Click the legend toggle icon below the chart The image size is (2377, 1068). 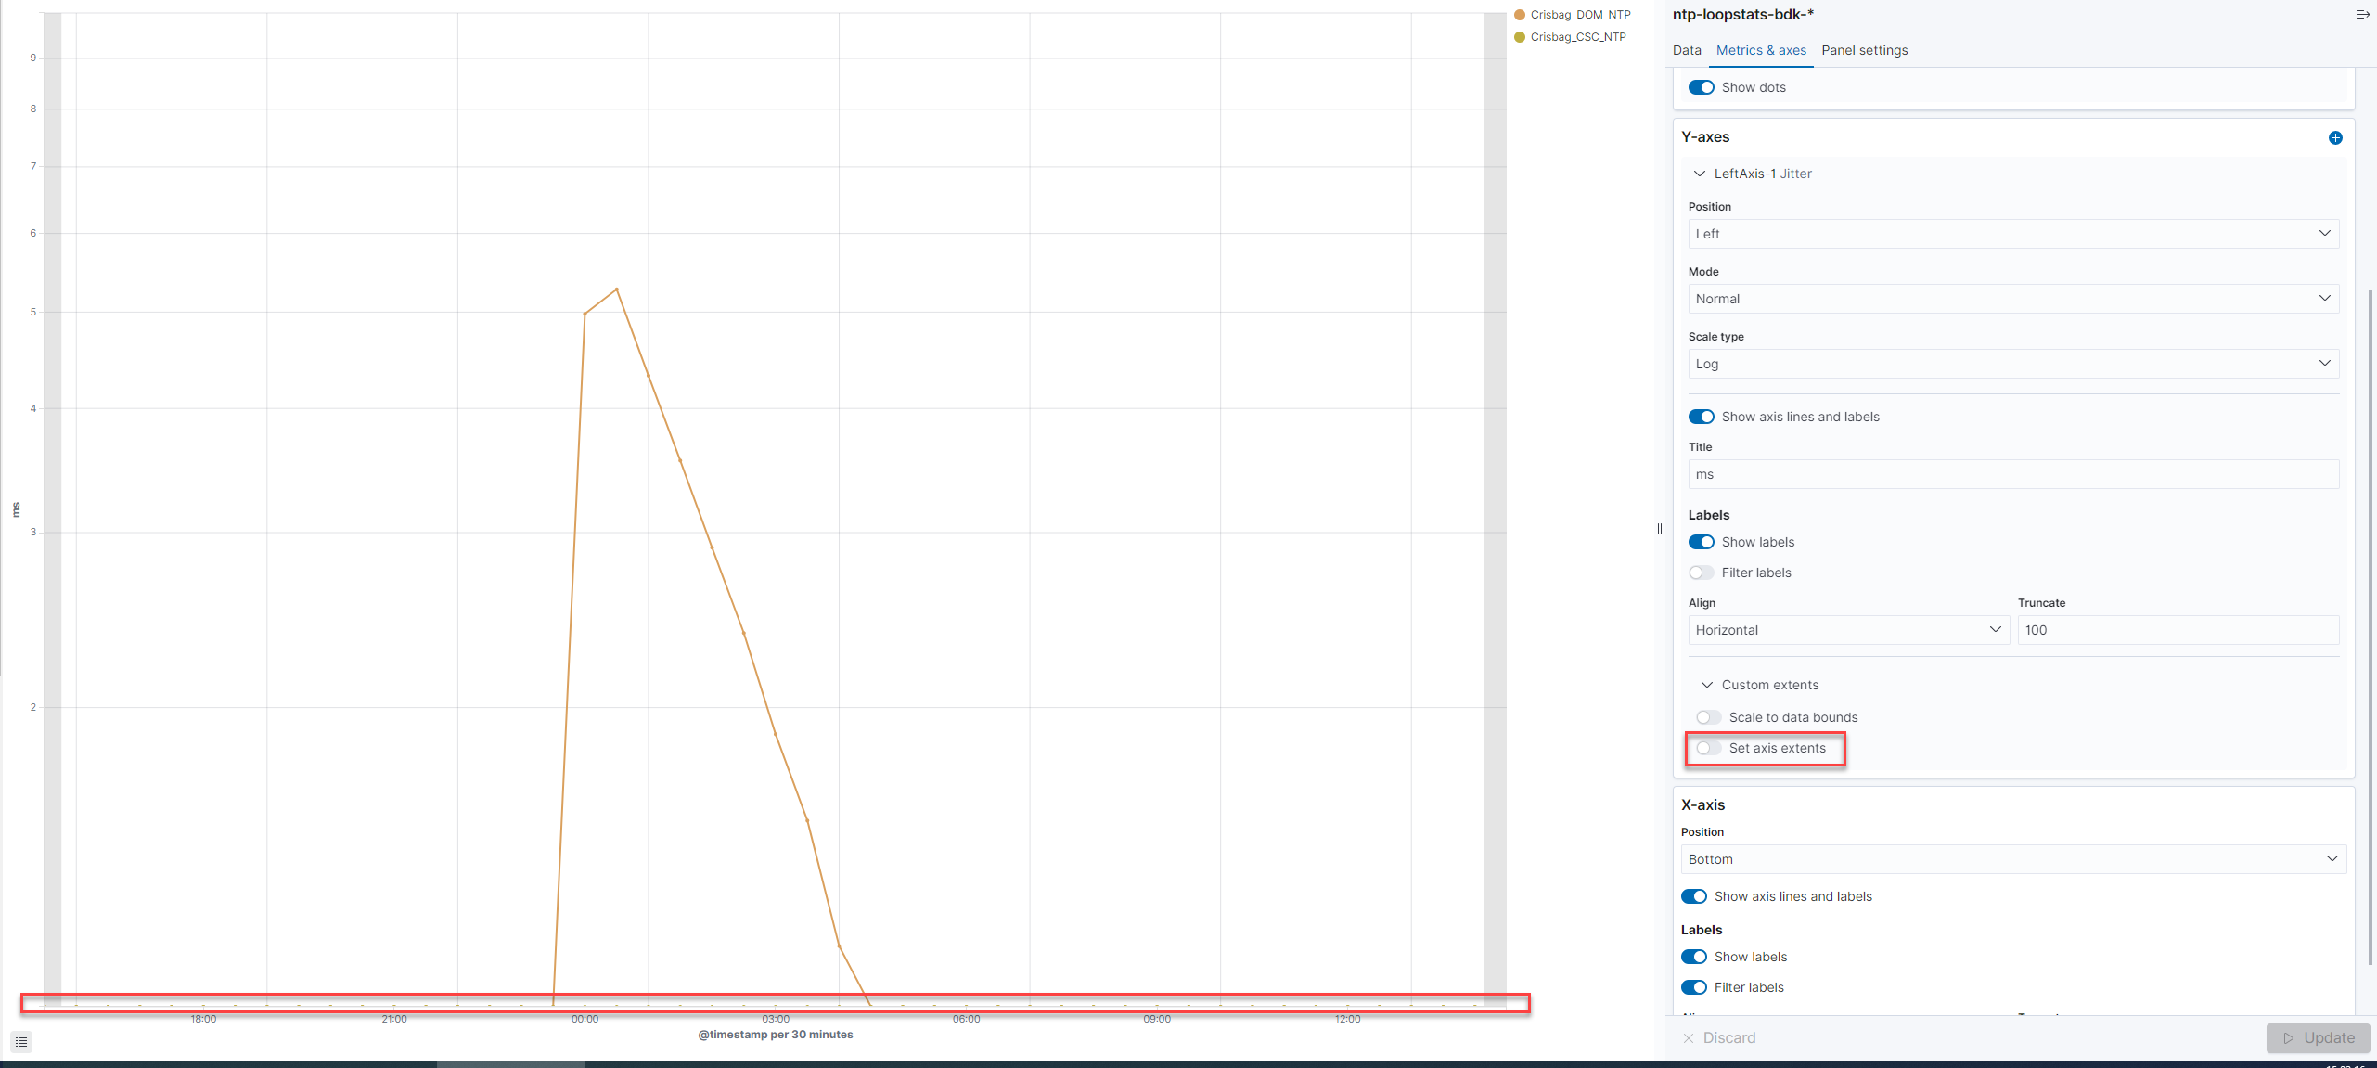(20, 1041)
